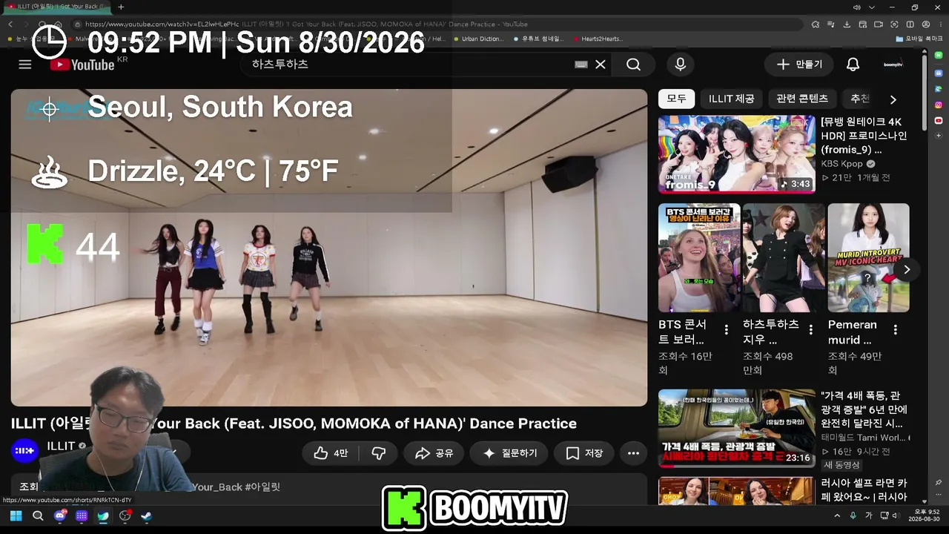Click the 질문하기 ask button
Screen dimensions: 949x534
point(509,453)
